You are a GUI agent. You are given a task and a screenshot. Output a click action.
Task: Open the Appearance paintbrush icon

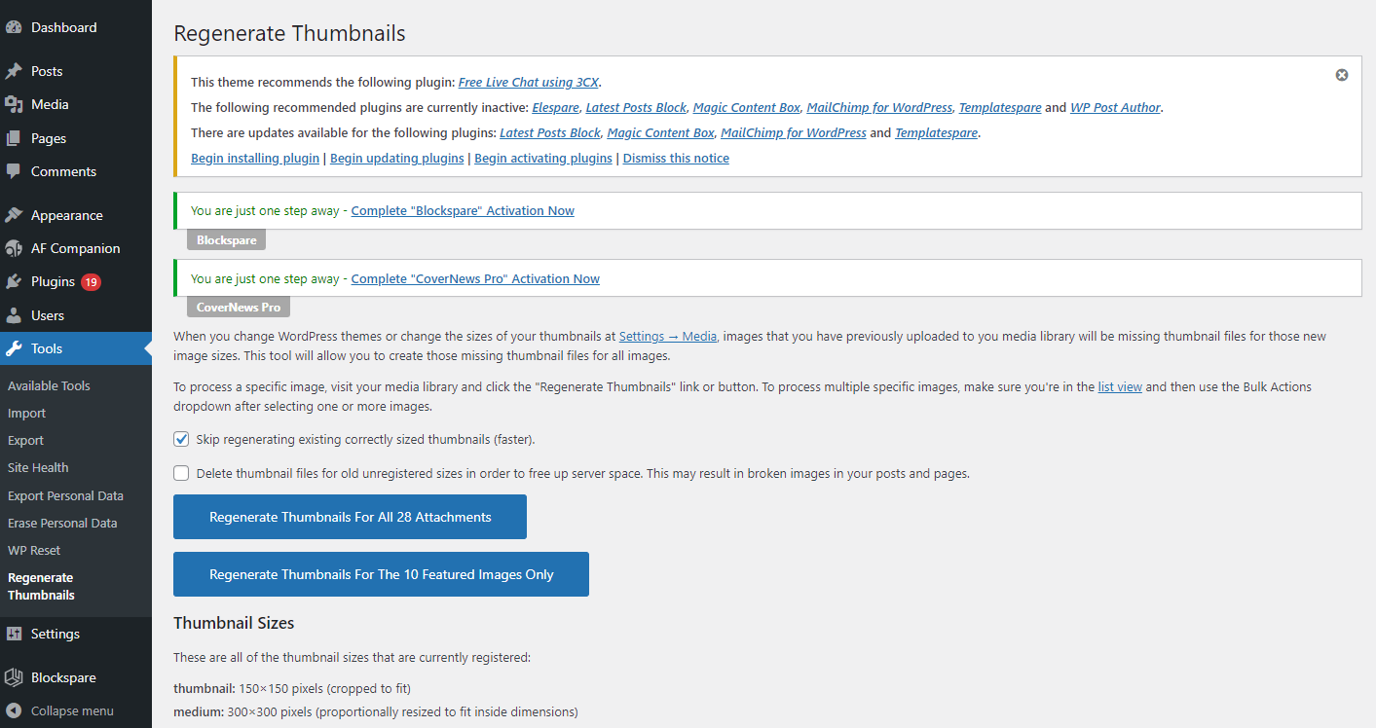14,215
